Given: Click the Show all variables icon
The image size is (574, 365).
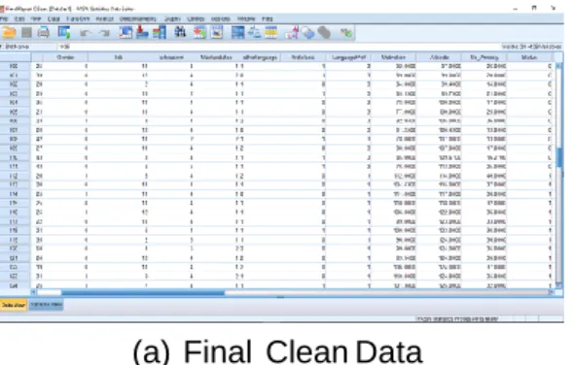Looking at the screenshot, I should [324, 32].
